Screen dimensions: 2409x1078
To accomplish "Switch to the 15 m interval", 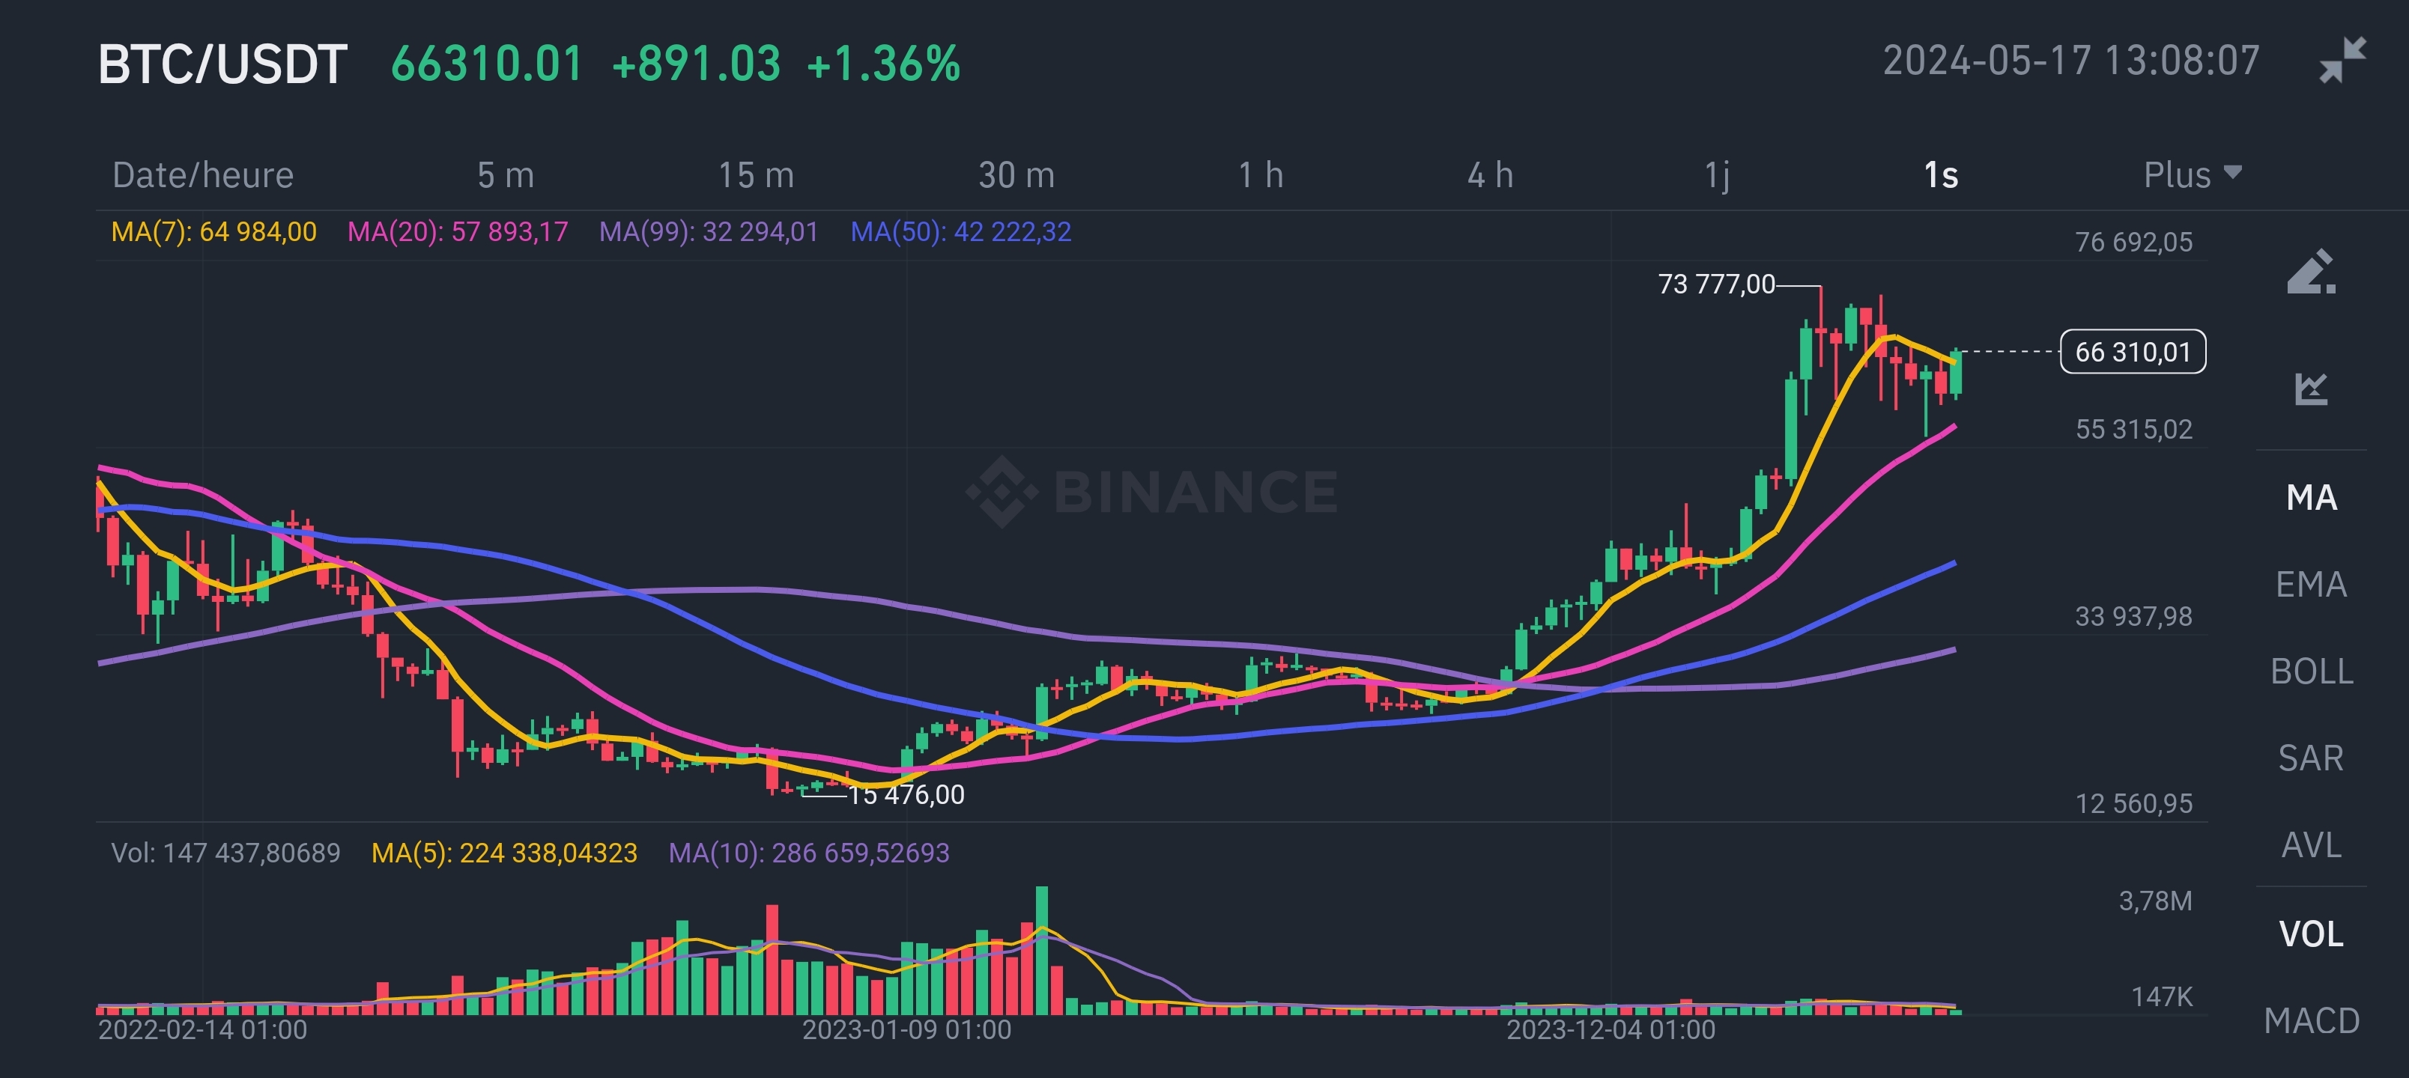I will pyautogui.click(x=756, y=175).
